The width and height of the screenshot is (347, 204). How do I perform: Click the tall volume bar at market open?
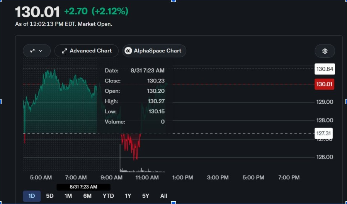tap(120, 158)
